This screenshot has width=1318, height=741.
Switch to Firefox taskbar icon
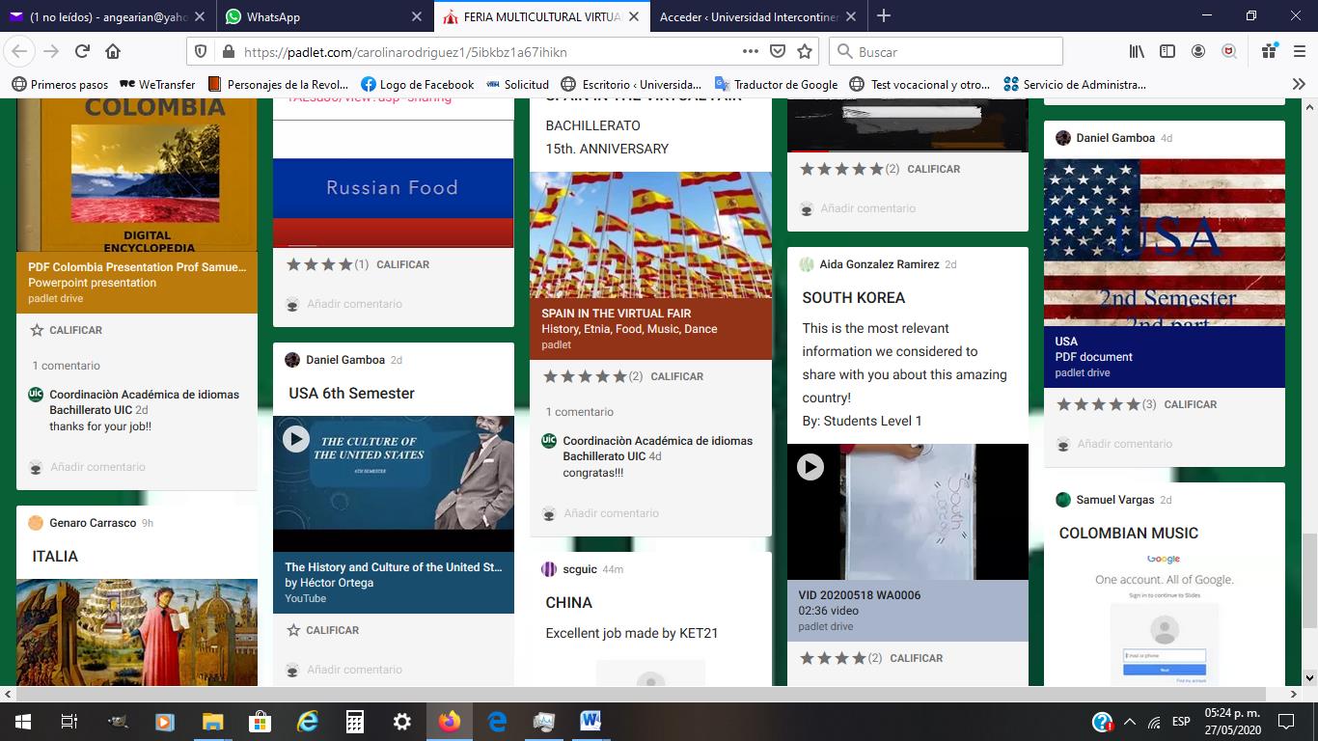449,721
